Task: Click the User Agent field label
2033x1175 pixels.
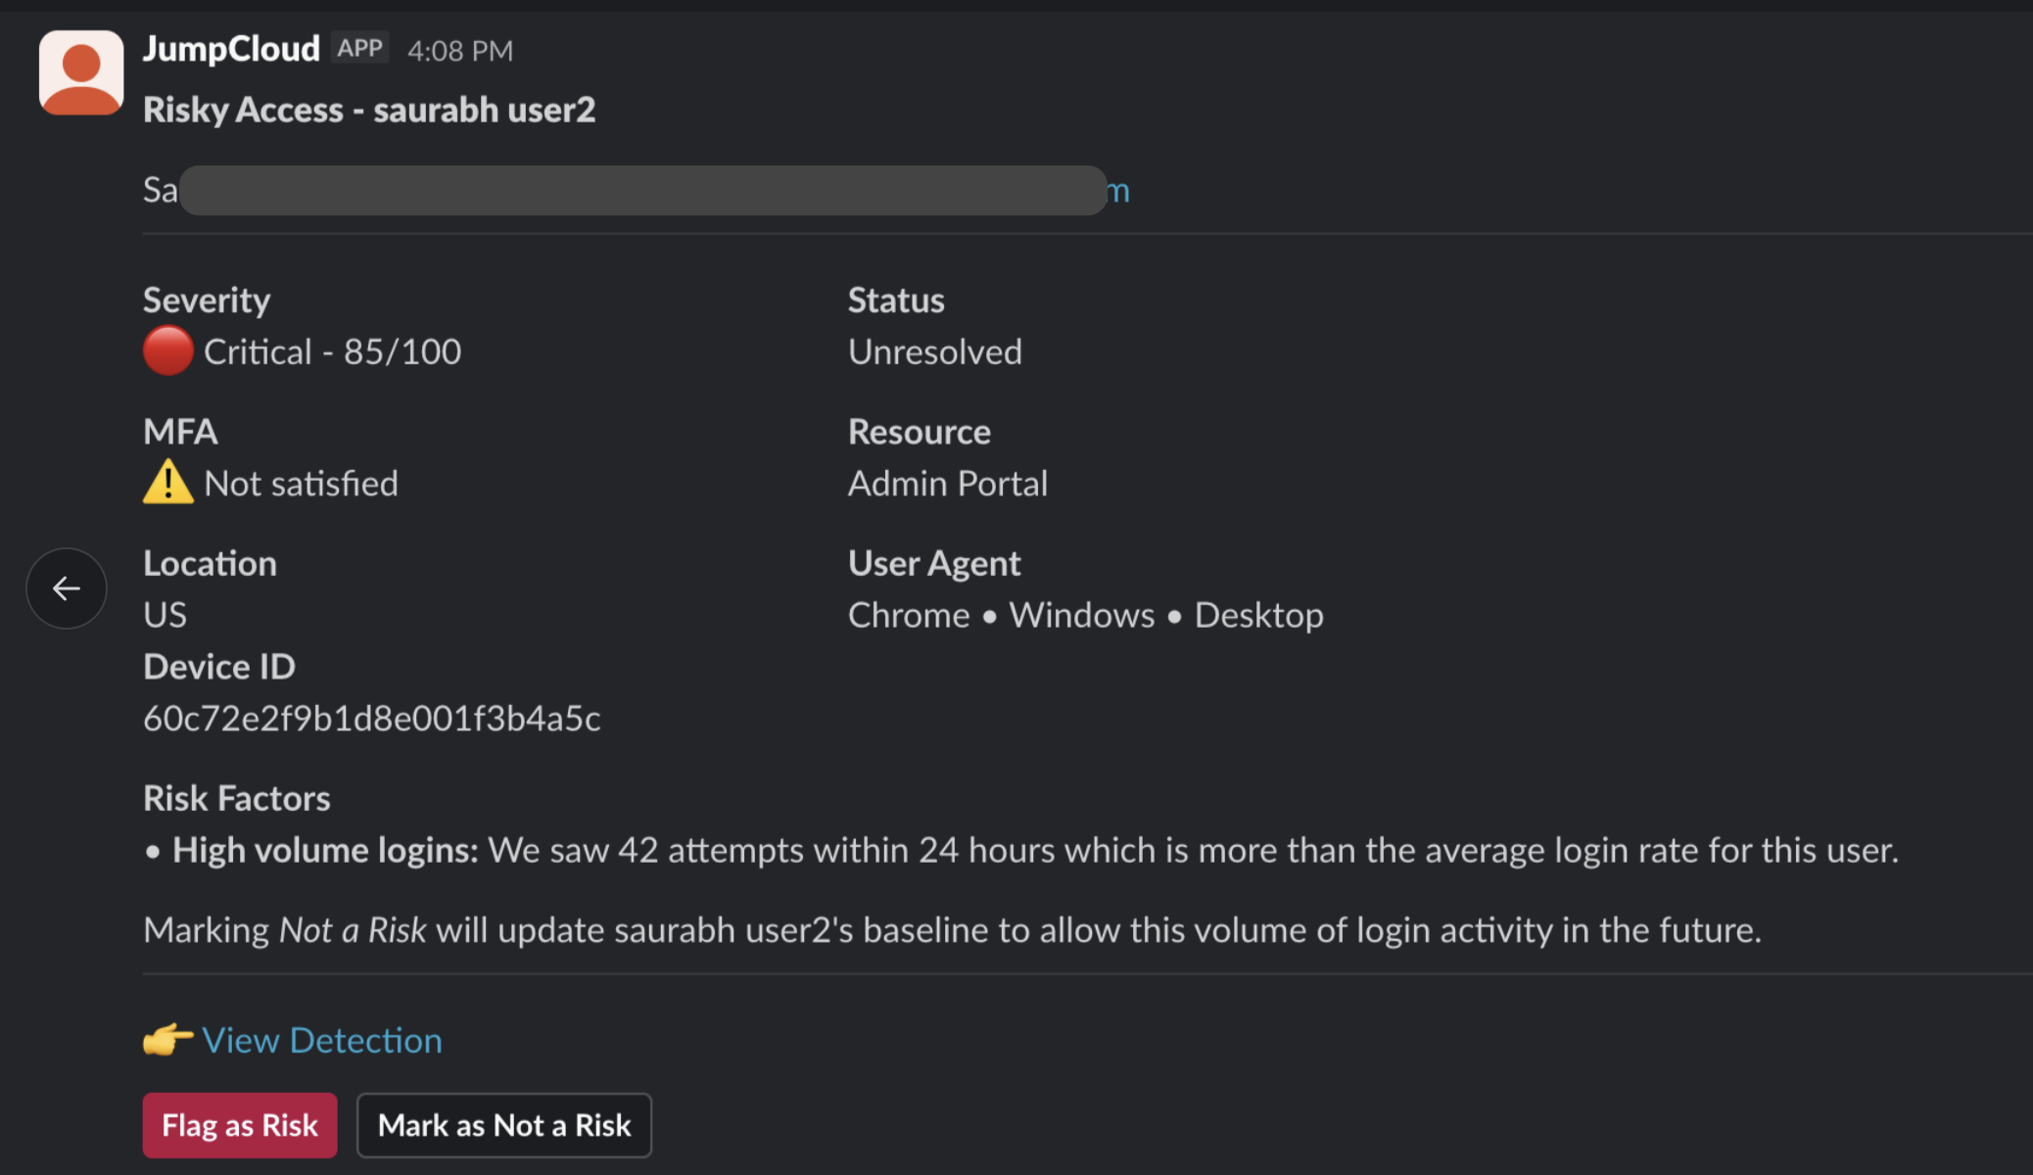Action: [934, 563]
